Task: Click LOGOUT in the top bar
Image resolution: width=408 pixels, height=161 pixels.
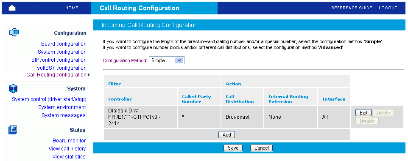Action: click(x=388, y=8)
